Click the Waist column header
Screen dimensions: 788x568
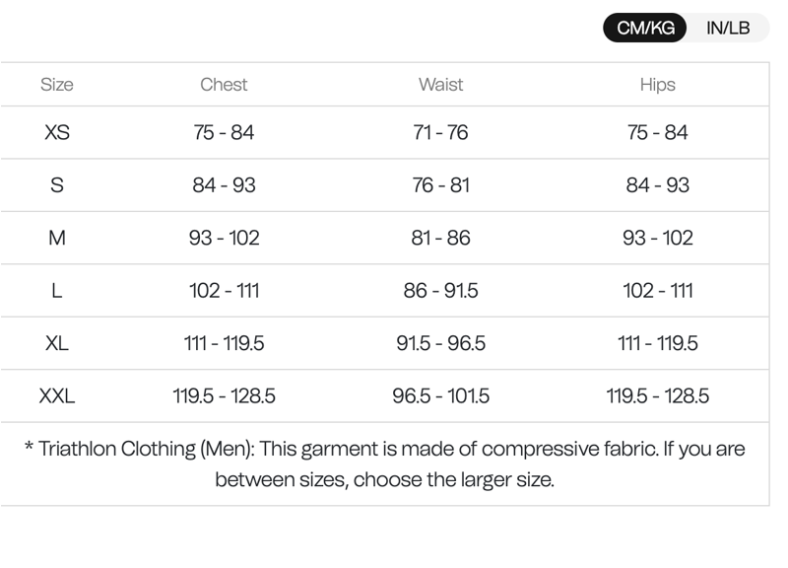[440, 85]
